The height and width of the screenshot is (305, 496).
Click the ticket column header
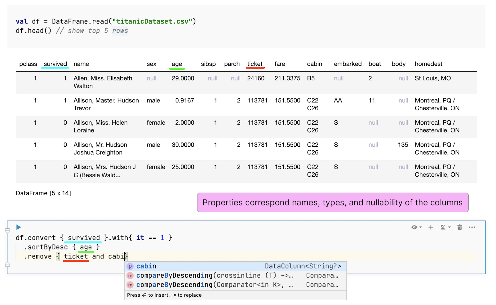(x=255, y=64)
